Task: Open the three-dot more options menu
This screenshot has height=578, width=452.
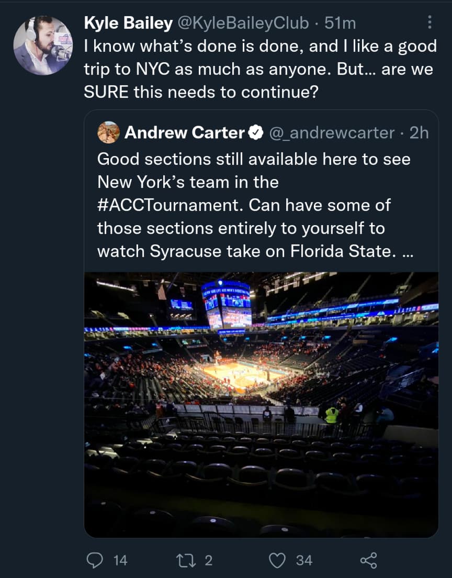Action: (430, 22)
